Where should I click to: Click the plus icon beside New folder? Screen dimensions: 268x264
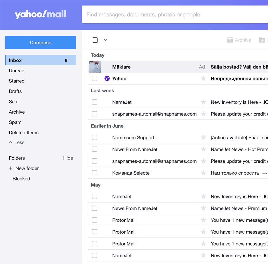pos(10,168)
